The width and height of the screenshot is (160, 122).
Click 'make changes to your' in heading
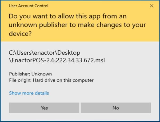pyautogui.click(x=108, y=25)
